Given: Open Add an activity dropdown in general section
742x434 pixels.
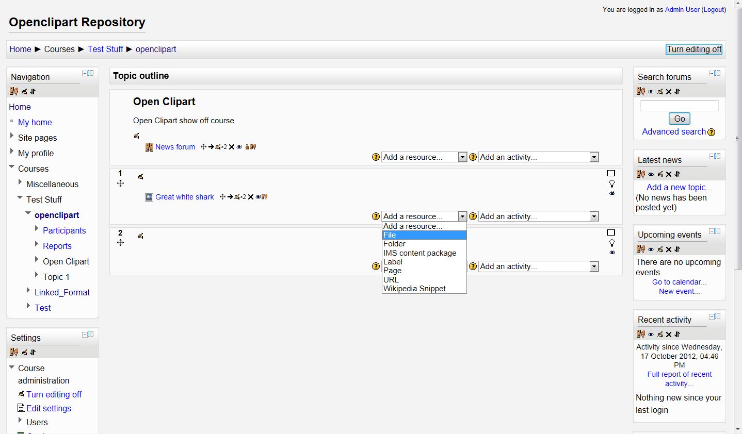Looking at the screenshot, I should 538,157.
